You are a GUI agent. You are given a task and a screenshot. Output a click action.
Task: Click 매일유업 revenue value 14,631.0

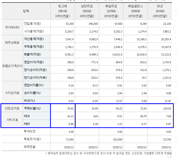(x=117, y=54)
